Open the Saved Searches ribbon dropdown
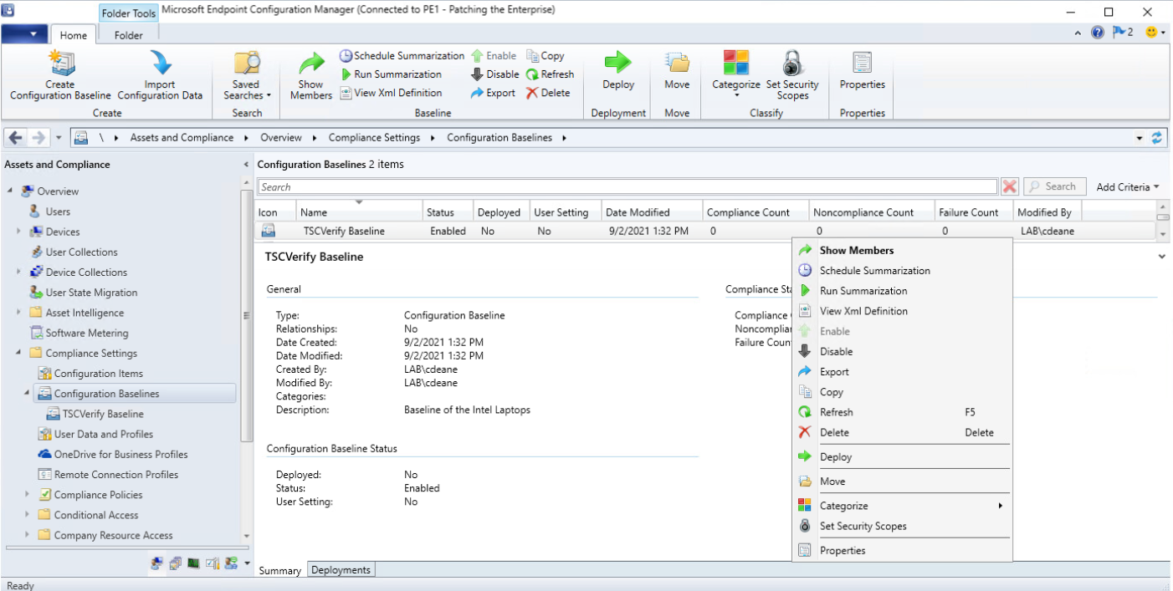1173x591 pixels. pos(246,75)
